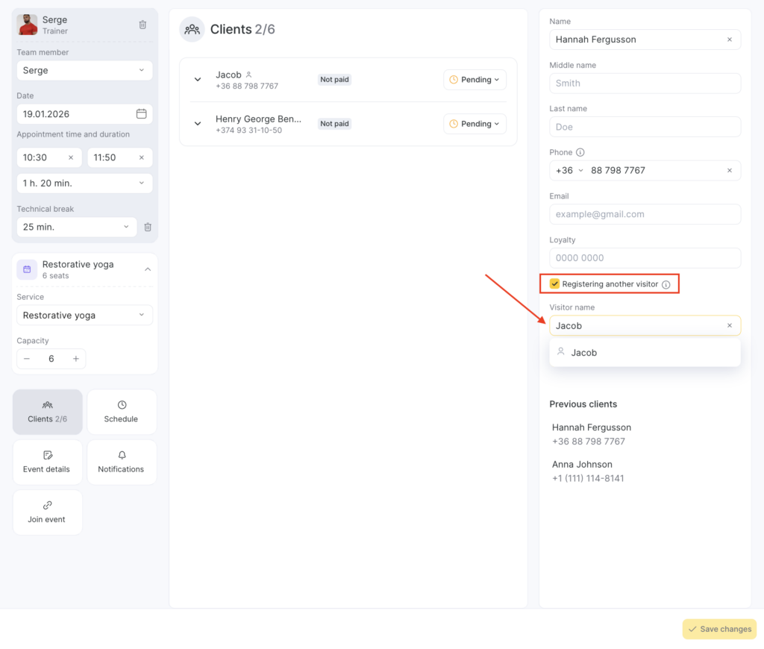Increase capacity with the plus button
Image resolution: width=764 pixels, height=649 pixels.
click(75, 359)
